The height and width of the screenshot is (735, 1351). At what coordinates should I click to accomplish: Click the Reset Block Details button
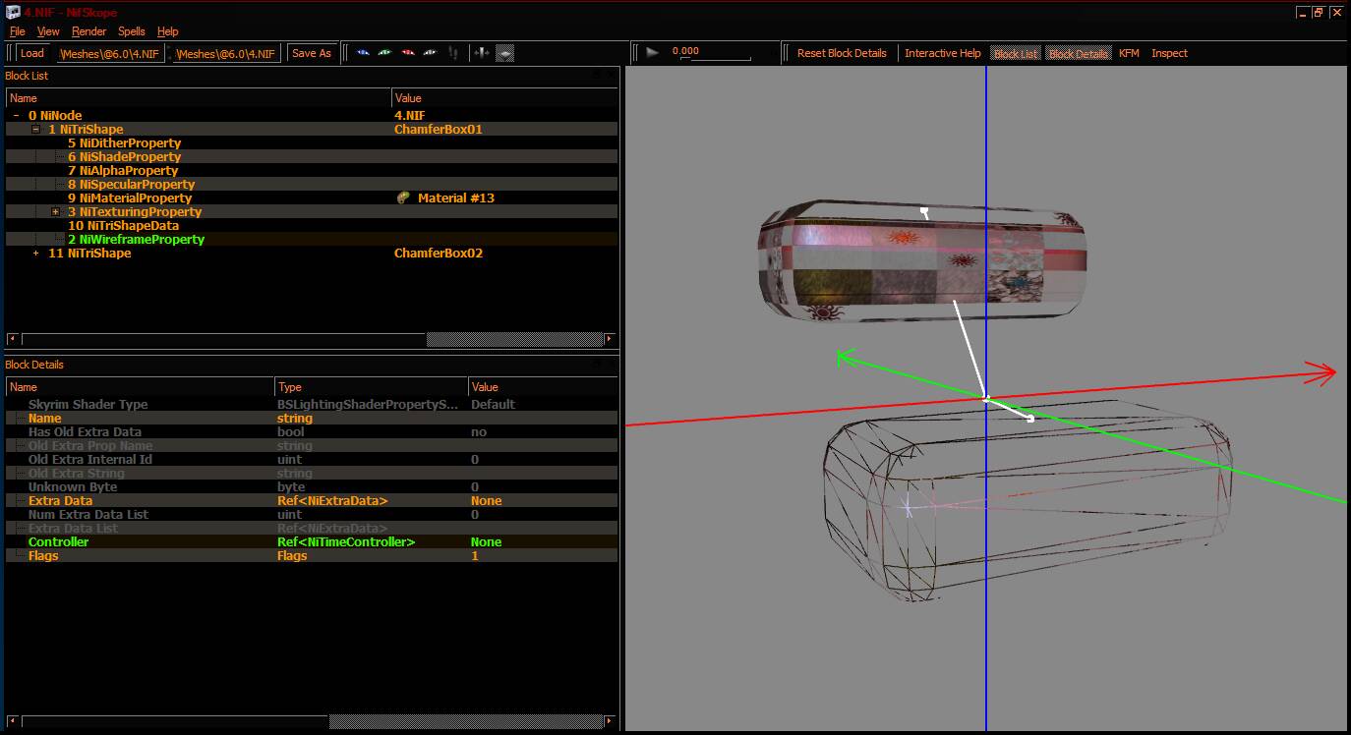click(x=842, y=53)
